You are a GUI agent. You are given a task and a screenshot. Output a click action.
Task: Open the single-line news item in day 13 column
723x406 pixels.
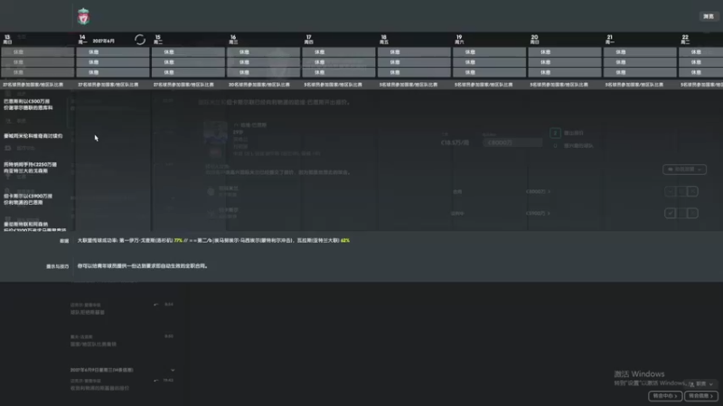coord(33,136)
